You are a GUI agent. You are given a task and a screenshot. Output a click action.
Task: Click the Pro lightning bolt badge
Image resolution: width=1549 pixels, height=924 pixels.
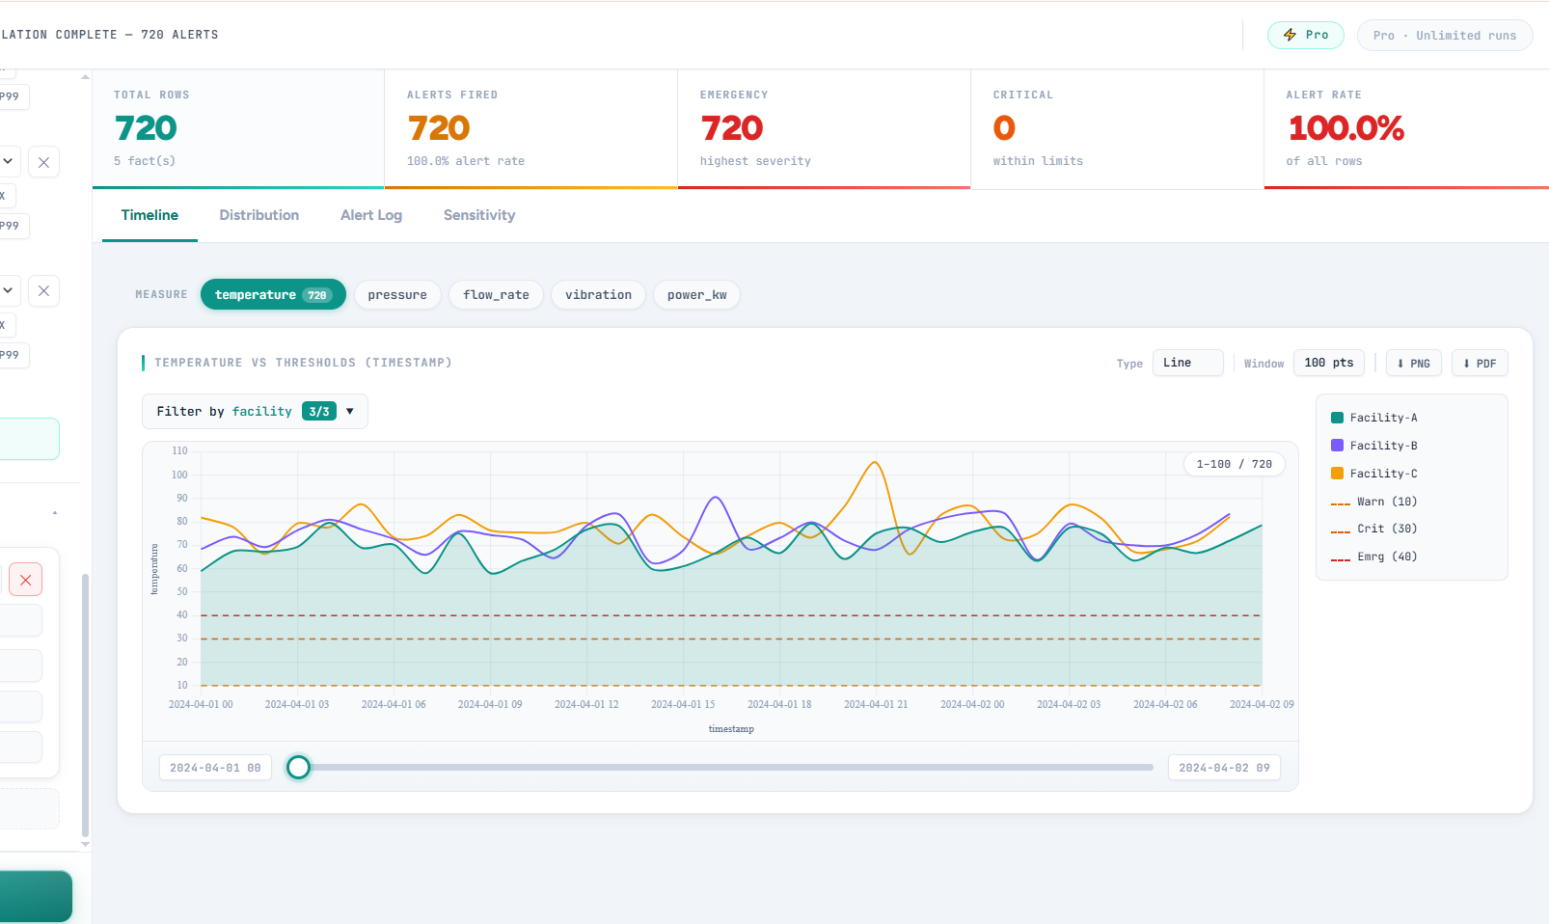pos(1305,34)
